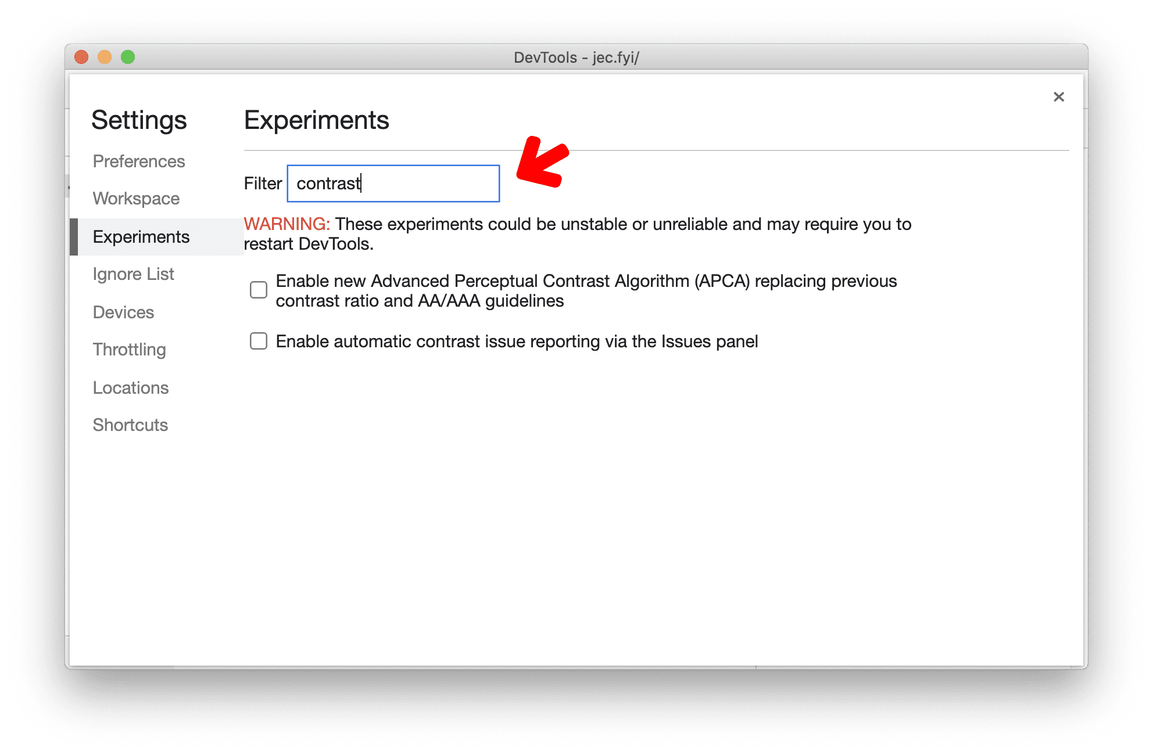This screenshot has height=755, width=1153.
Task: Click the Settings panel header icon
Action: click(1059, 97)
